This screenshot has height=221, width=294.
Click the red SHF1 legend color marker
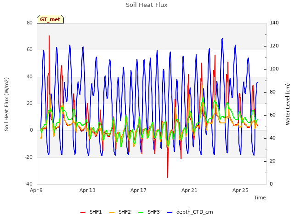83,213
